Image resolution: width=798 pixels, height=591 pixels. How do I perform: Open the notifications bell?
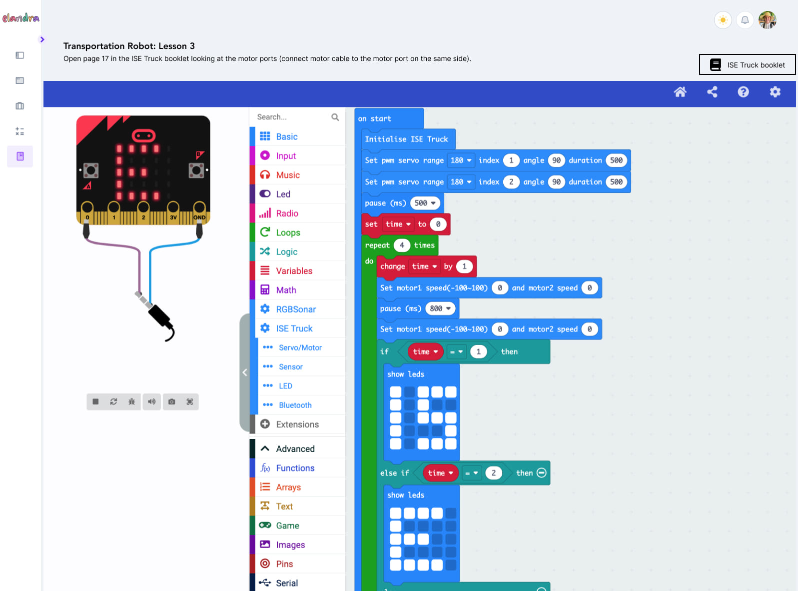click(x=745, y=20)
